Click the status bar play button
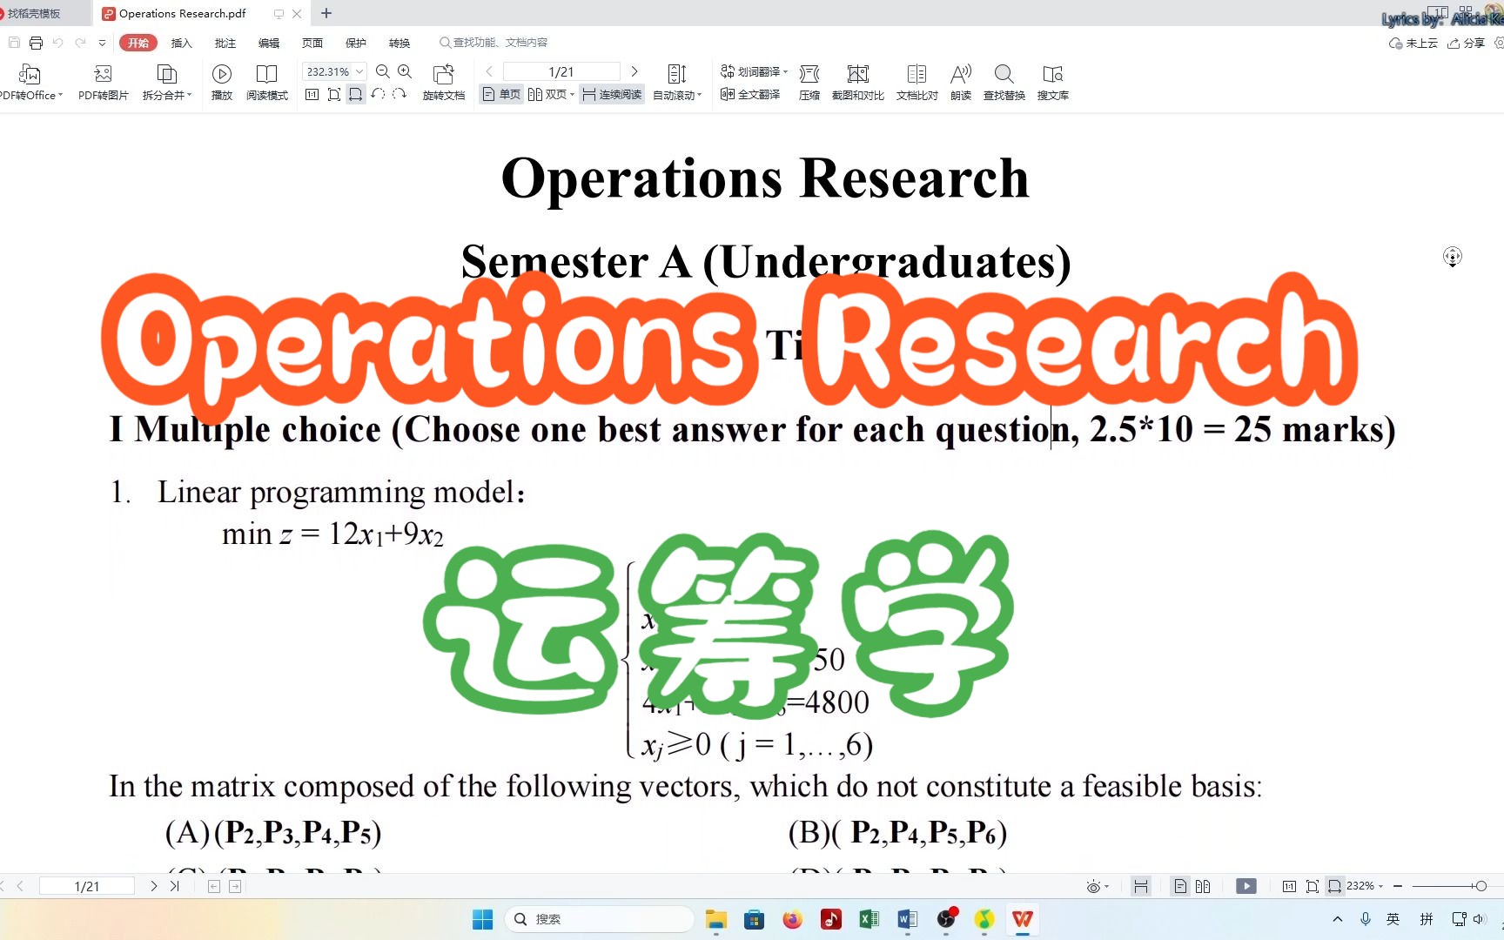 pyautogui.click(x=1246, y=886)
